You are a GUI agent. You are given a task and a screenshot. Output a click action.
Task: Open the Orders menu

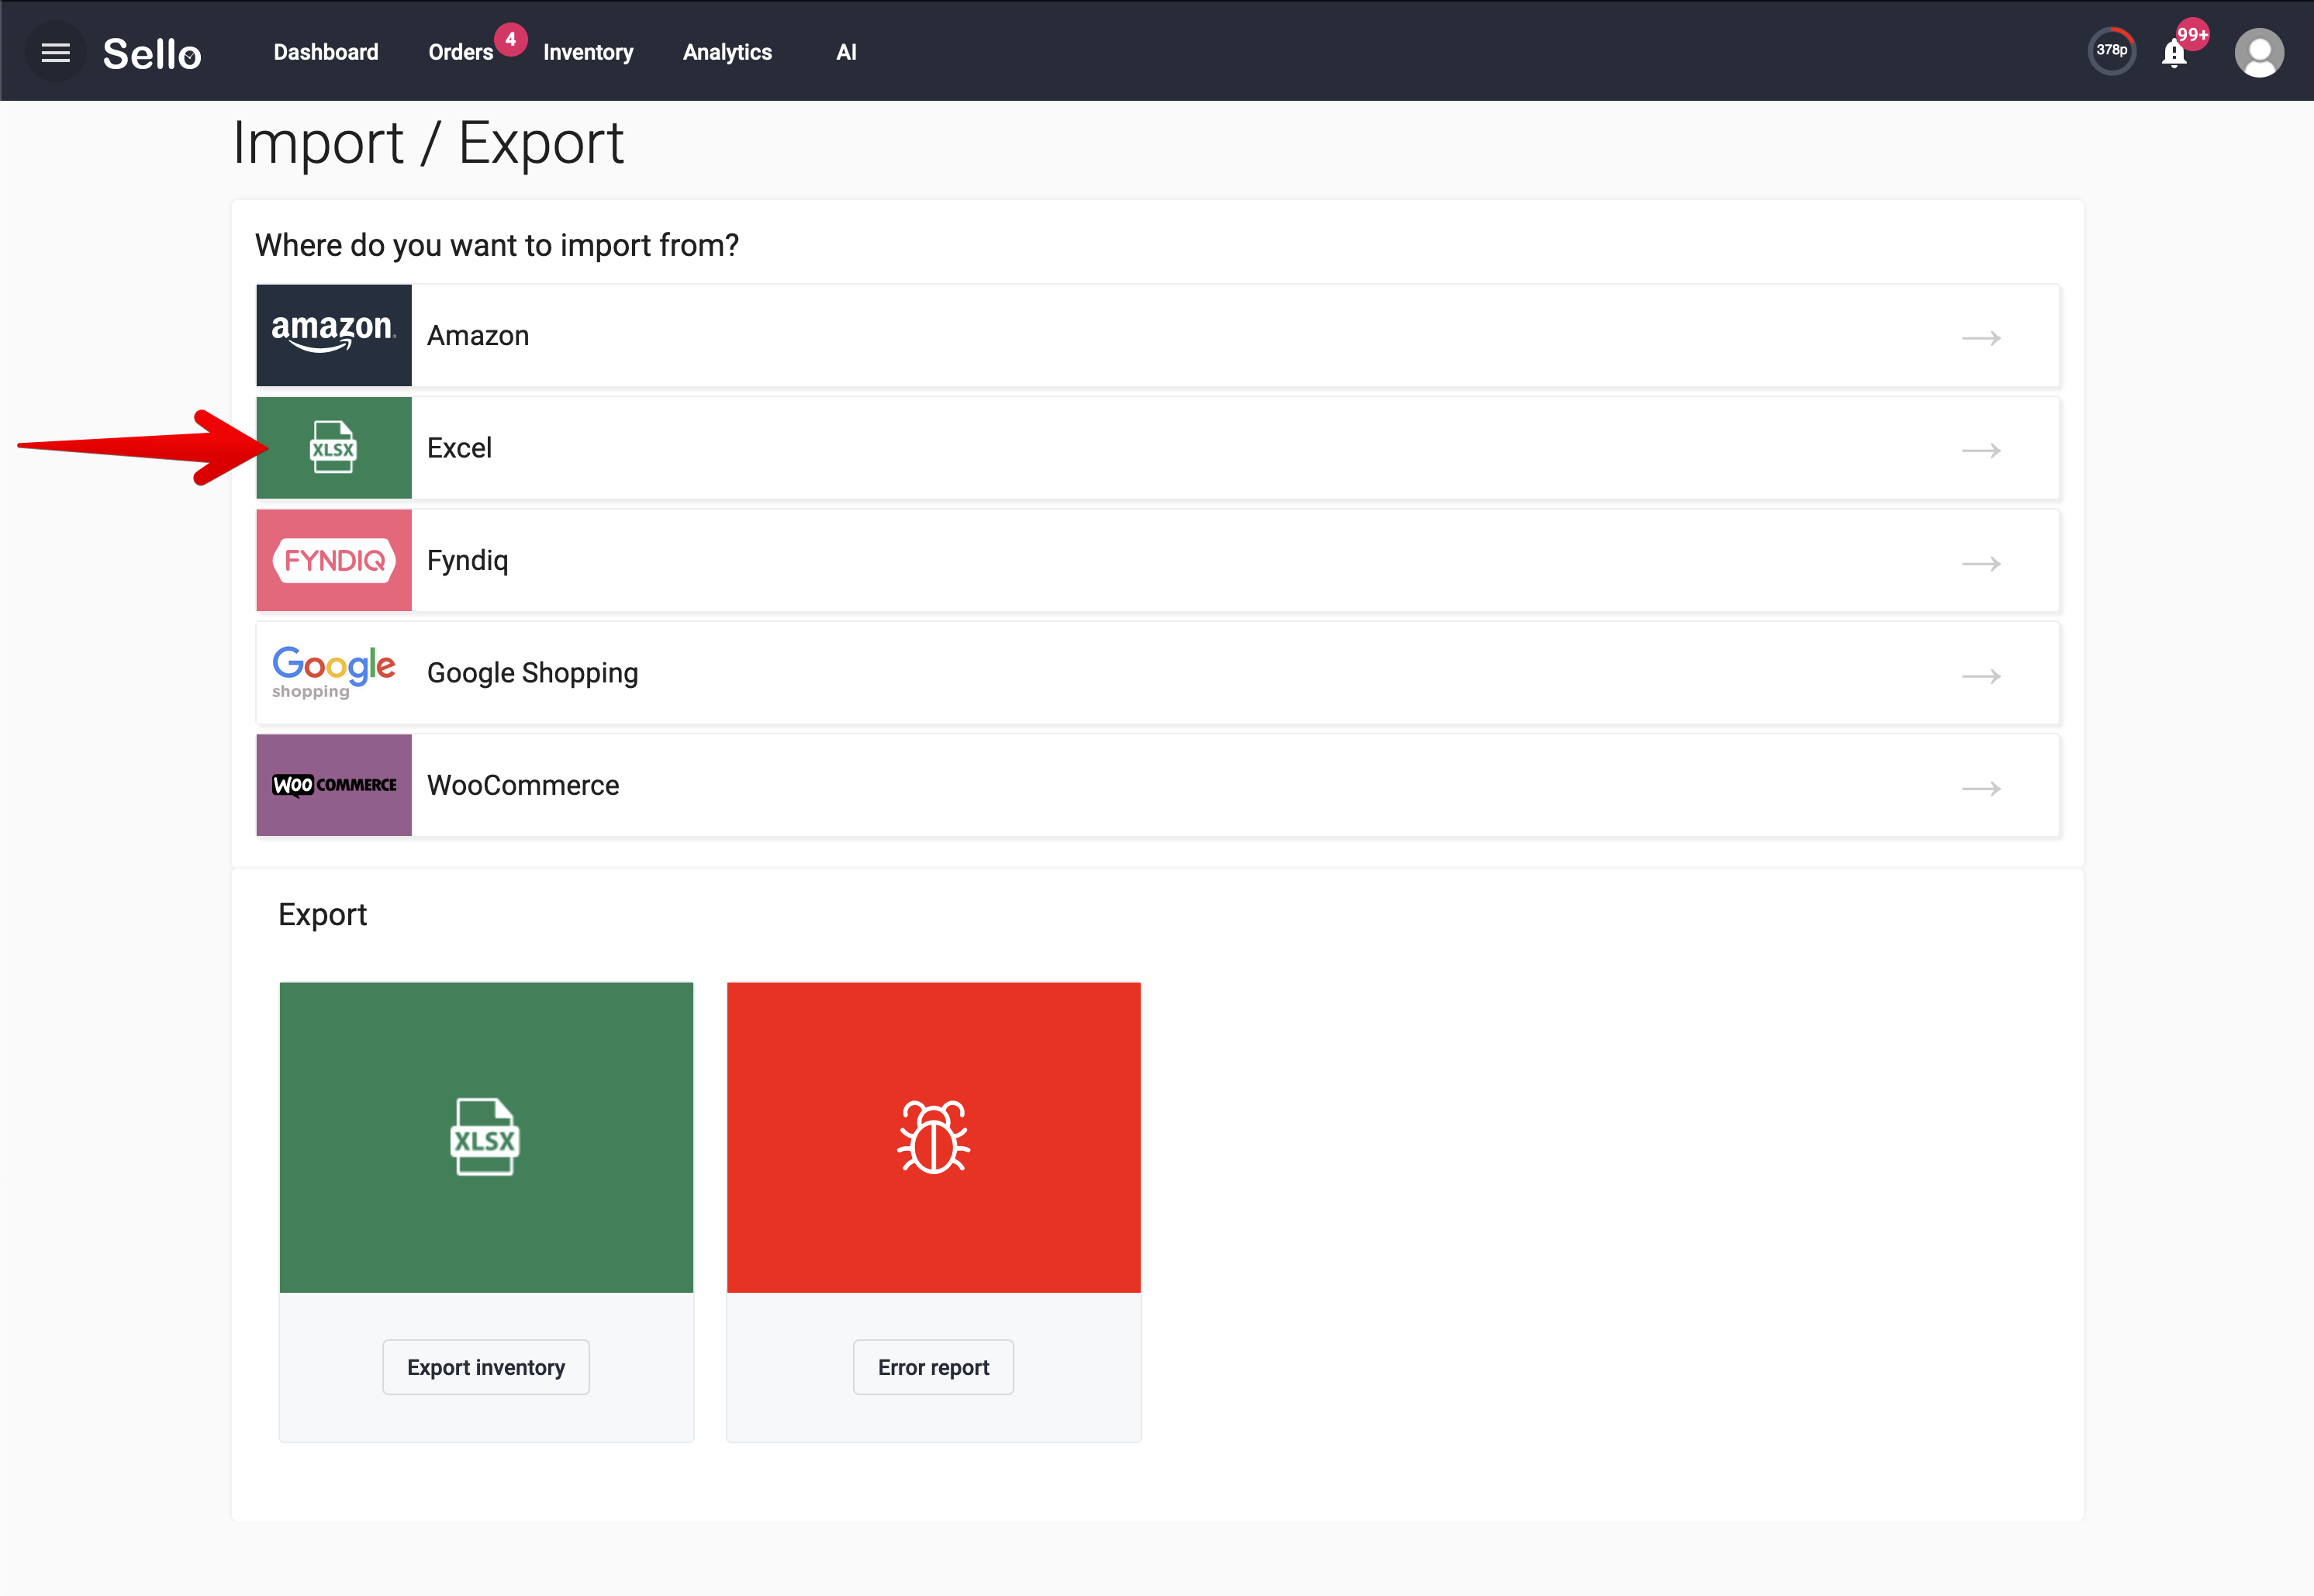(x=460, y=52)
